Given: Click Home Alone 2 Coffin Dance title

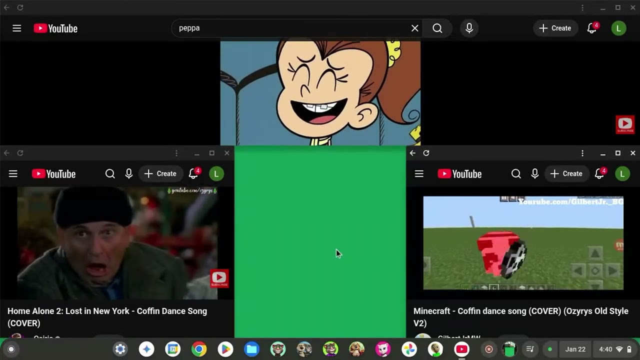Looking at the screenshot, I should click(107, 317).
